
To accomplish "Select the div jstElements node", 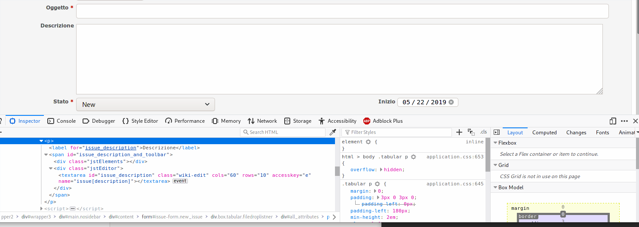I will point(101,161).
